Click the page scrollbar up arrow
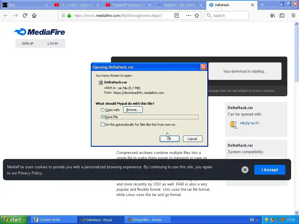Screen dimensions: 299x224 297,24
